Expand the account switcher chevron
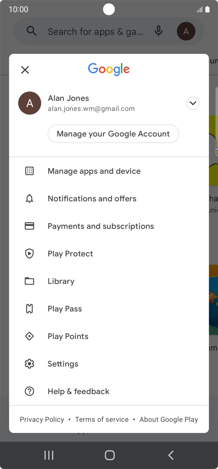 pyautogui.click(x=193, y=103)
